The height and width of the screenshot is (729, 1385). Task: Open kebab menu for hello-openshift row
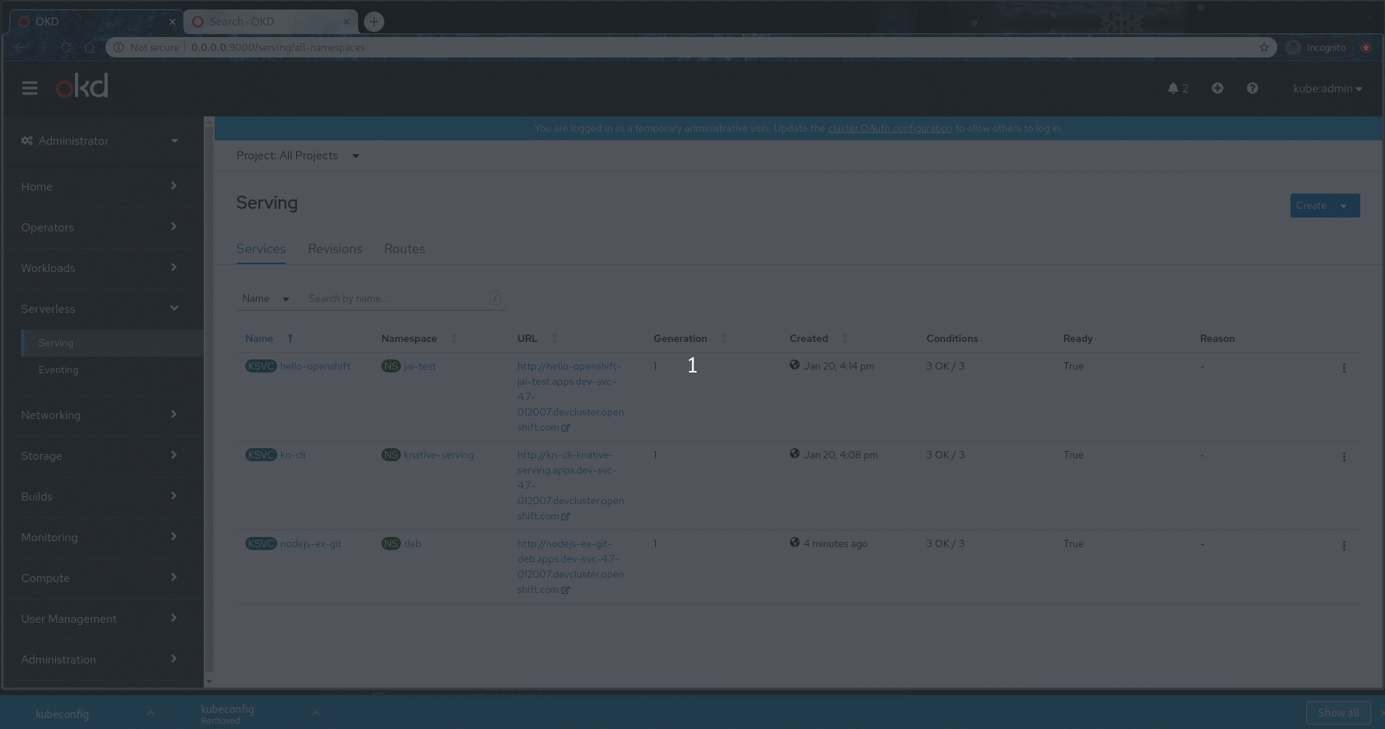click(1344, 368)
